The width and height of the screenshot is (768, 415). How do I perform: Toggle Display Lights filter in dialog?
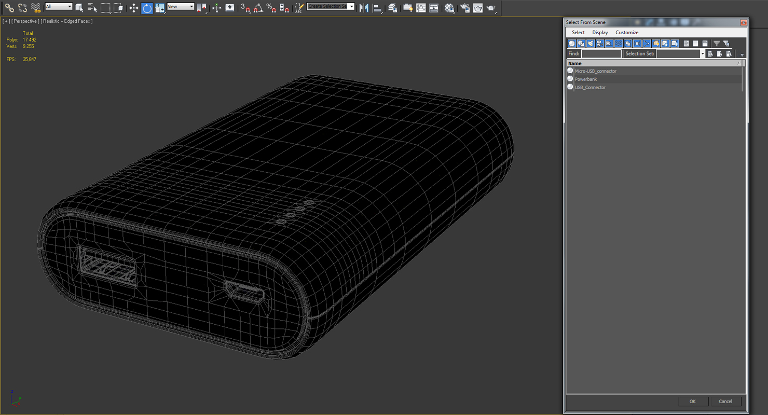tap(591, 44)
